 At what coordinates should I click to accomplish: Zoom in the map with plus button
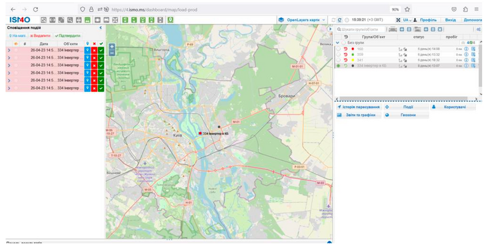[112, 46]
